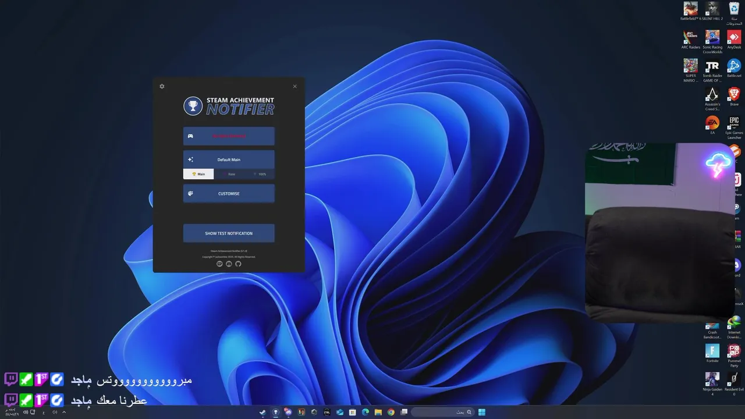
Task: Open ARC Raiders desktop shortcut
Action: coord(690,40)
